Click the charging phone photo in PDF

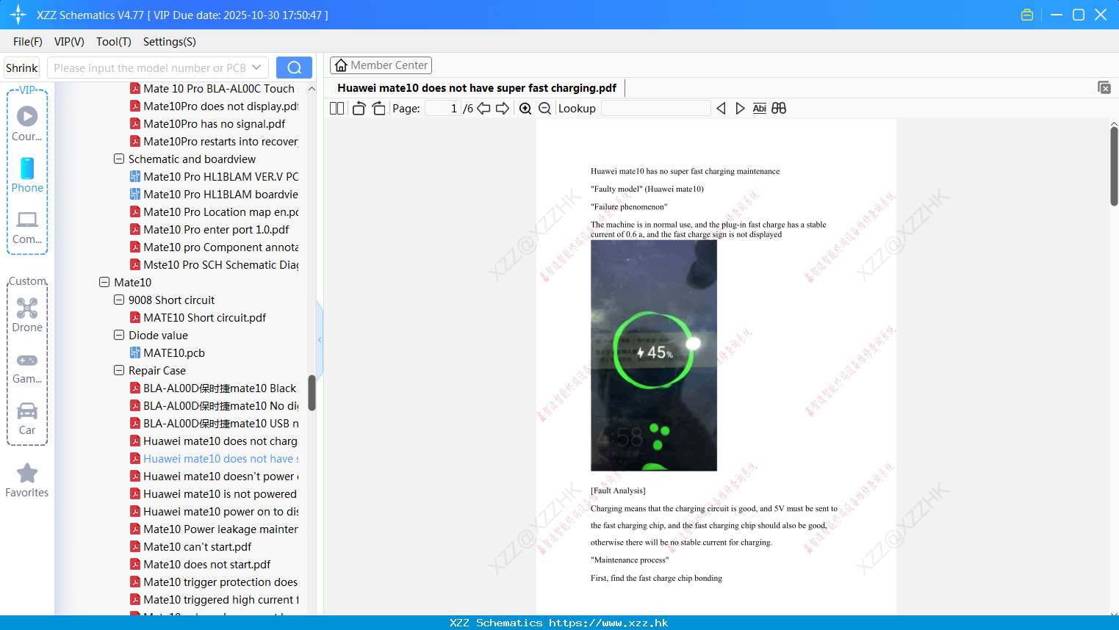click(654, 355)
